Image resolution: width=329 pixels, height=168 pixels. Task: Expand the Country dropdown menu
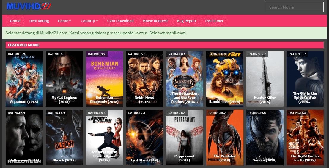89,21
